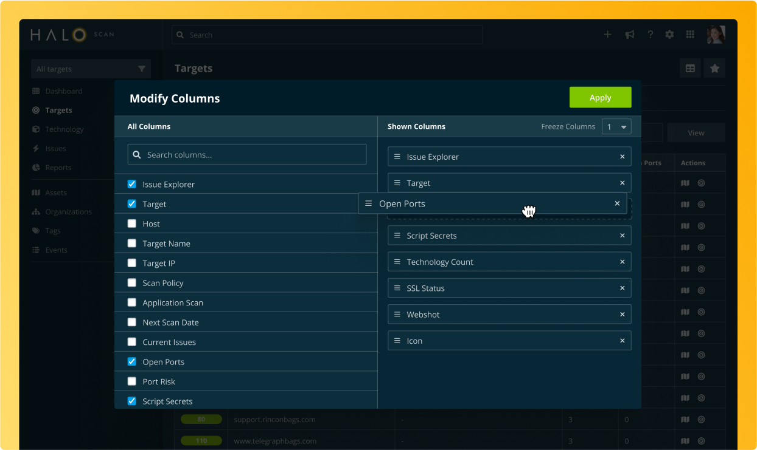The image size is (757, 450).
Task: Remove Script Secrets from shown columns
Action: pos(622,236)
